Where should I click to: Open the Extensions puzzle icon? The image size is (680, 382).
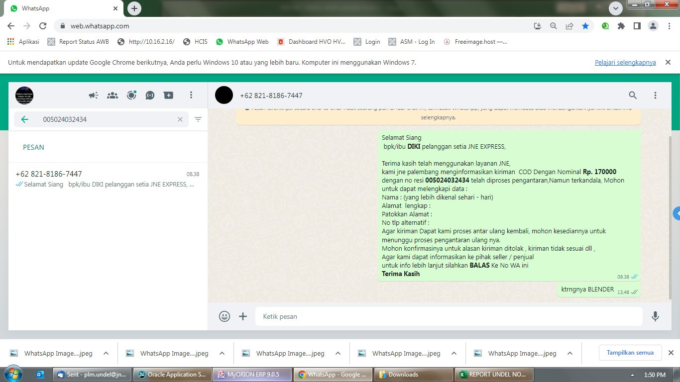(x=621, y=26)
